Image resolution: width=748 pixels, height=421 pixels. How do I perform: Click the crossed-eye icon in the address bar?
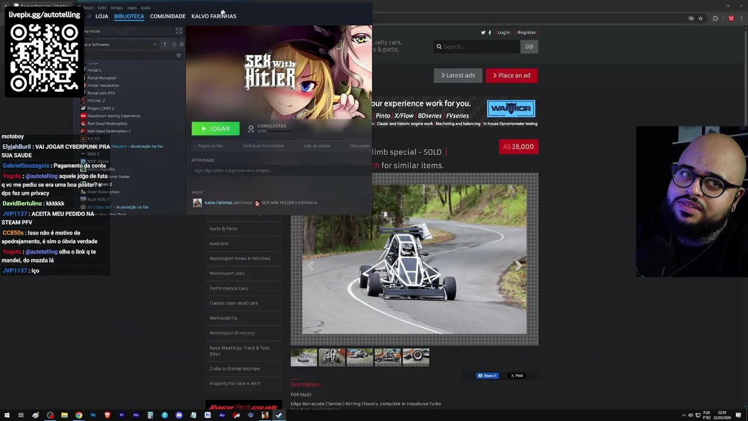(x=691, y=19)
